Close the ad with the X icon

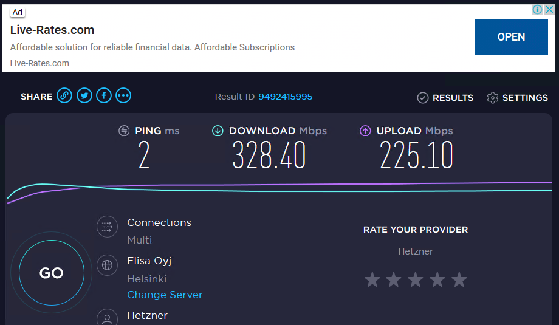[x=549, y=10]
